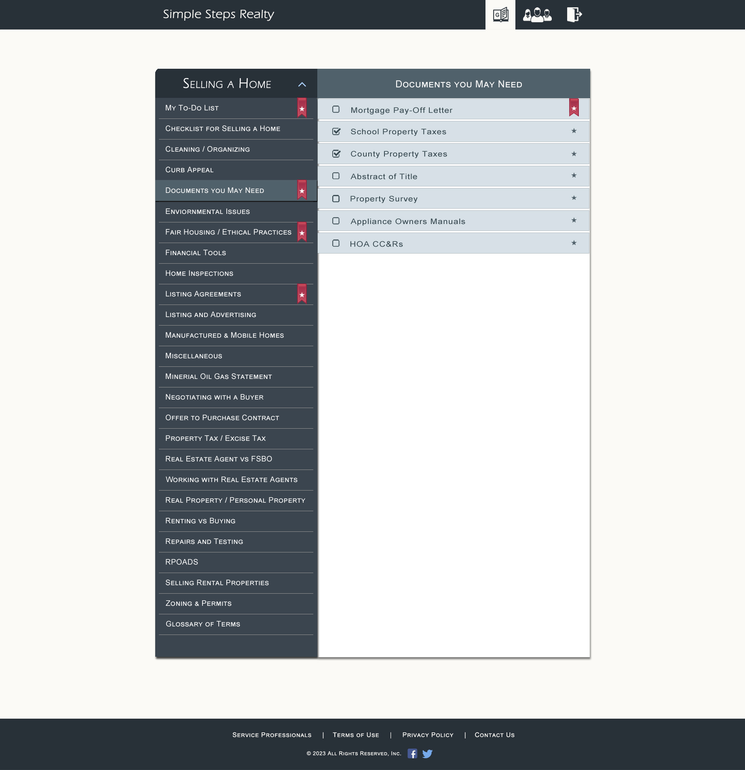This screenshot has width=745, height=770.
Task: Click the service professionals people icon
Action: tap(537, 15)
